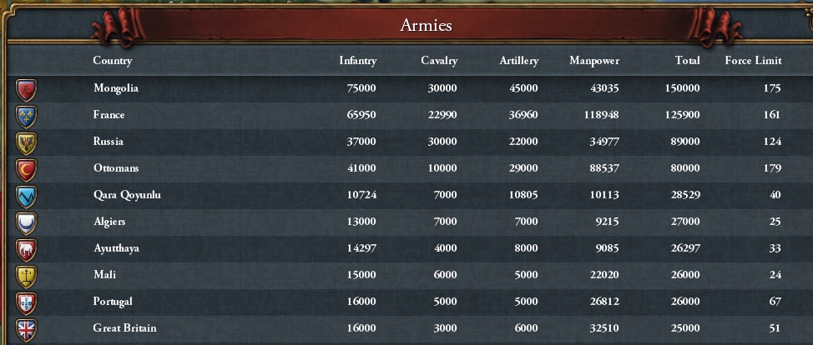The image size is (813, 345).
Task: Click the Russia flag shield icon
Action: (x=26, y=142)
